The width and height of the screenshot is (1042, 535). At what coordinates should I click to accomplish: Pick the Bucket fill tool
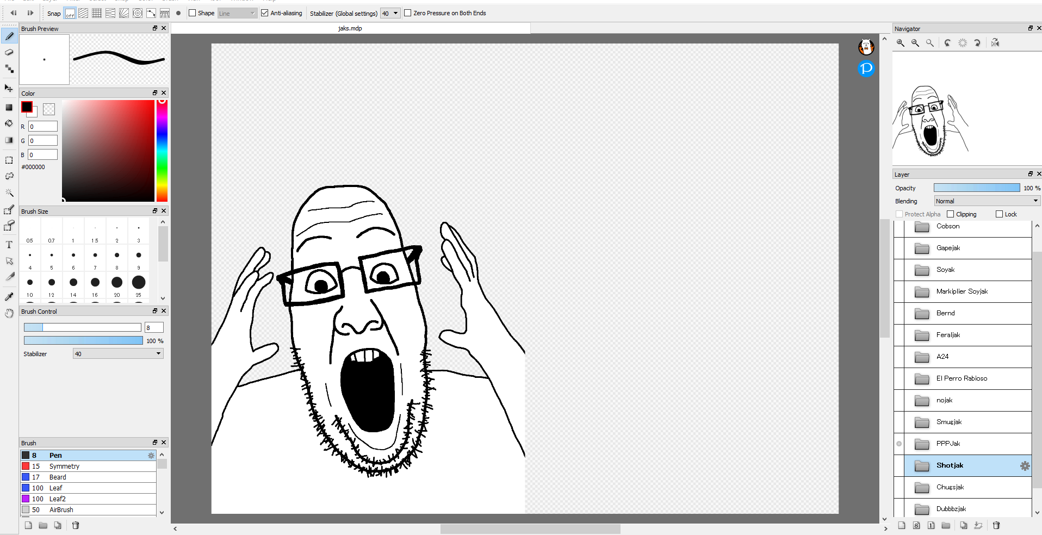9,123
